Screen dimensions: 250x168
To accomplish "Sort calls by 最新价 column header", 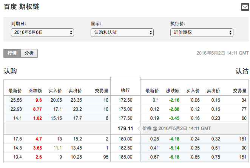I will click(x=15, y=90).
